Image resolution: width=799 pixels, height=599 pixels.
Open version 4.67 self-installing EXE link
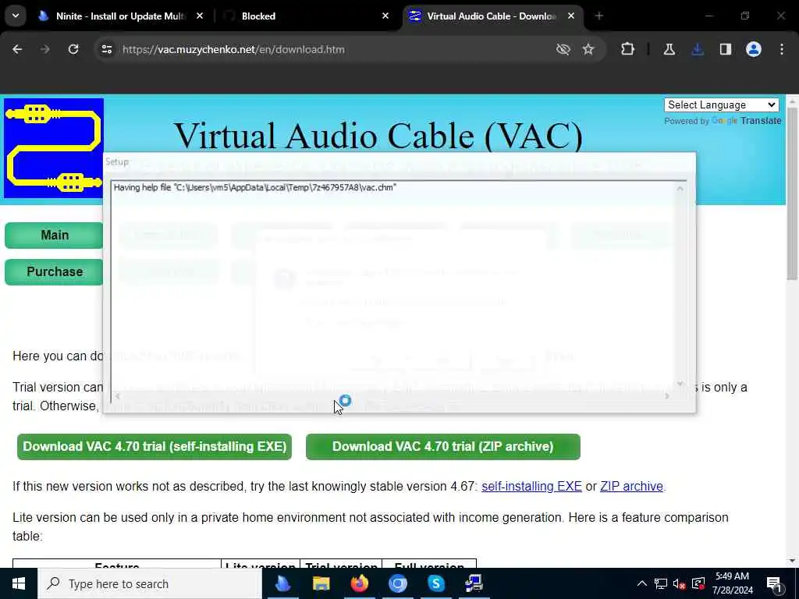click(x=531, y=487)
